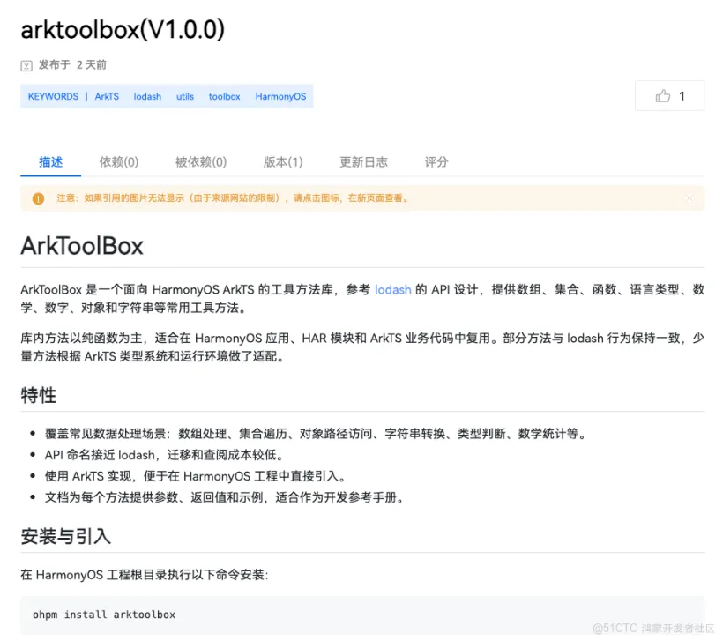Click the thumbs-up like icon

click(x=662, y=95)
